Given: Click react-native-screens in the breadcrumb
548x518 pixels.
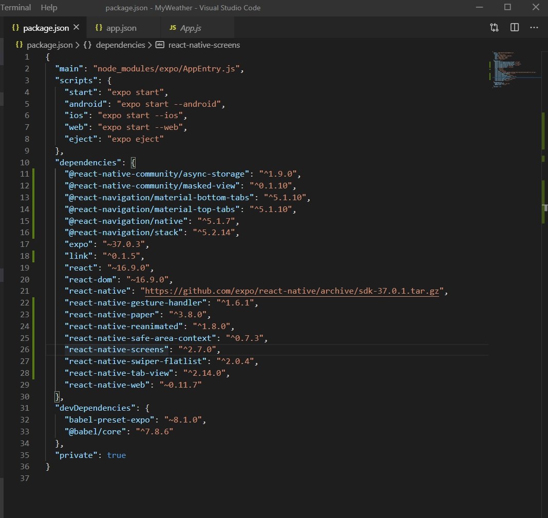Looking at the screenshot, I should pos(204,45).
